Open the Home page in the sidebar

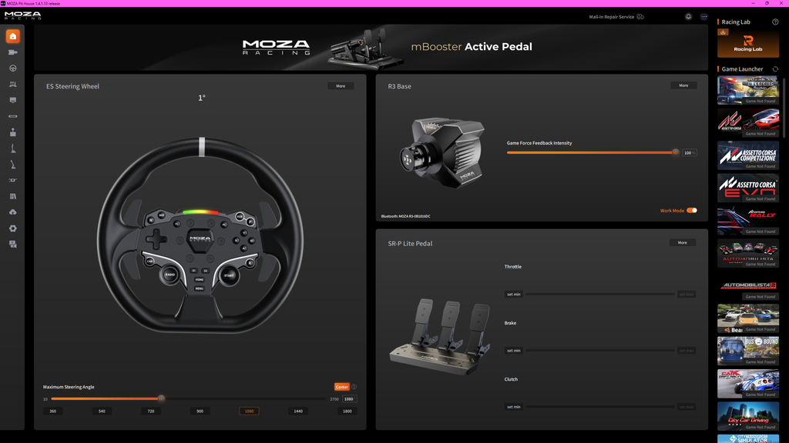(x=12, y=36)
